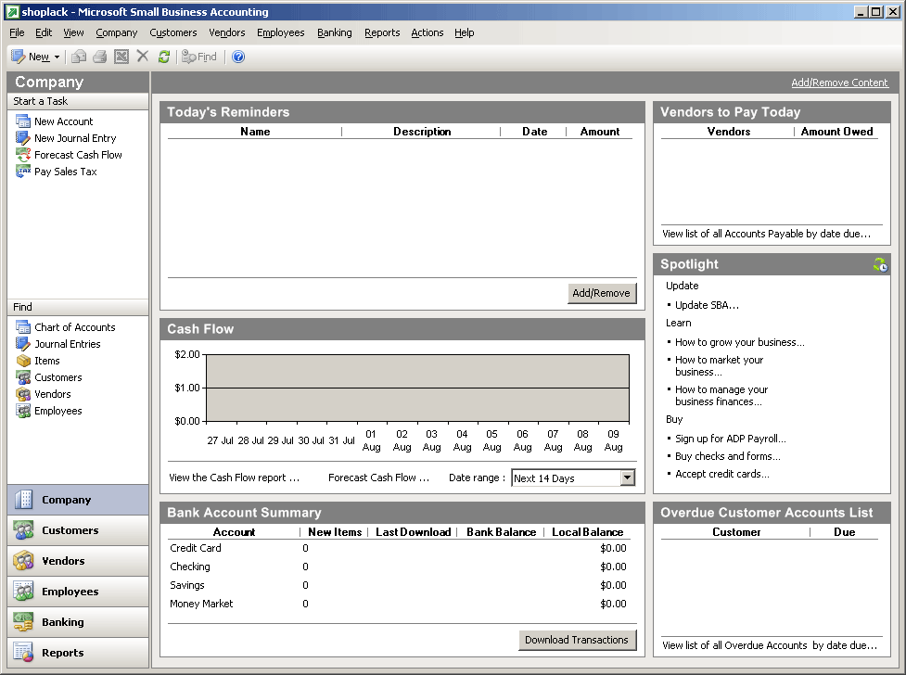Click the green Refresh toolbar icon
The image size is (906, 675).
click(164, 57)
